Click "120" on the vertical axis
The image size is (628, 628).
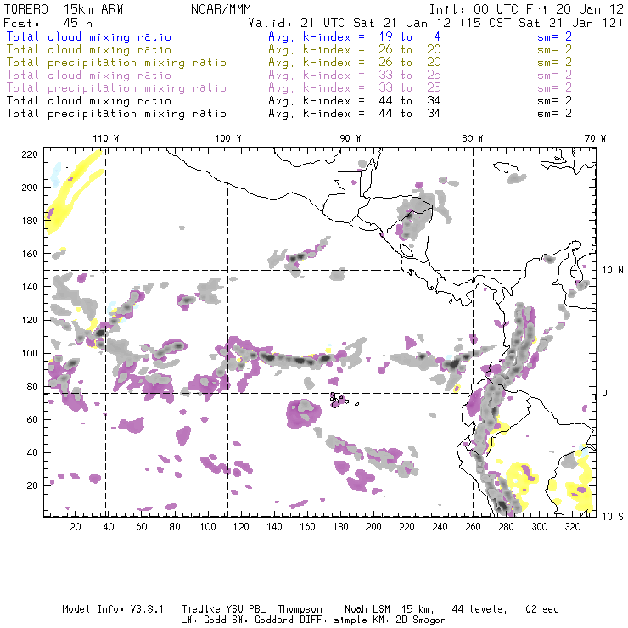[x=30, y=320]
